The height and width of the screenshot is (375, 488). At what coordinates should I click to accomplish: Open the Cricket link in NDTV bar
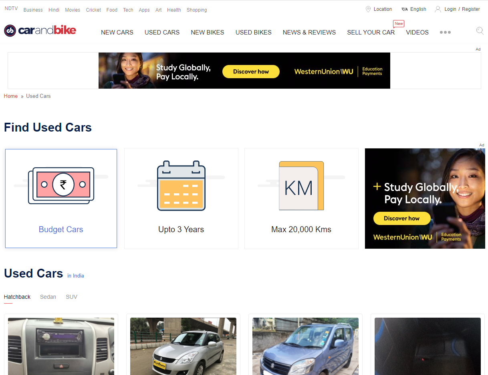point(93,10)
